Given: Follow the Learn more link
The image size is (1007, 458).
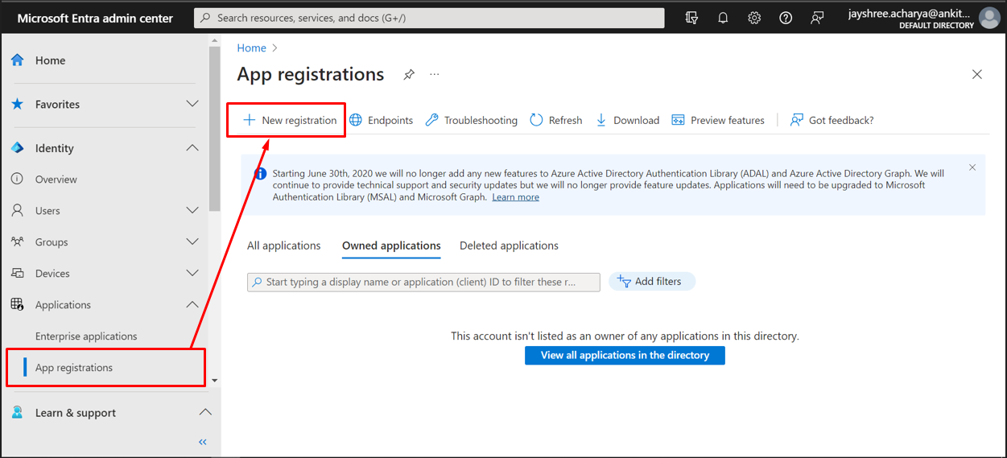Looking at the screenshot, I should coord(516,197).
